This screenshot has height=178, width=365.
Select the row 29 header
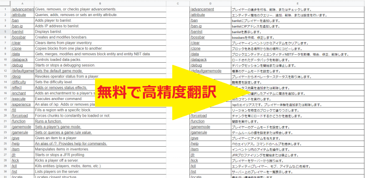[4, 166]
